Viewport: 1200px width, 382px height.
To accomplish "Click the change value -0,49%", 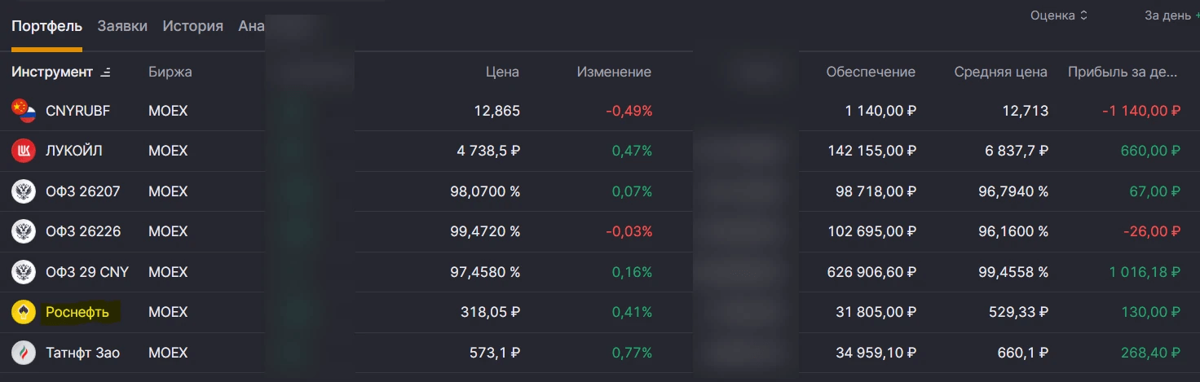I will [629, 111].
